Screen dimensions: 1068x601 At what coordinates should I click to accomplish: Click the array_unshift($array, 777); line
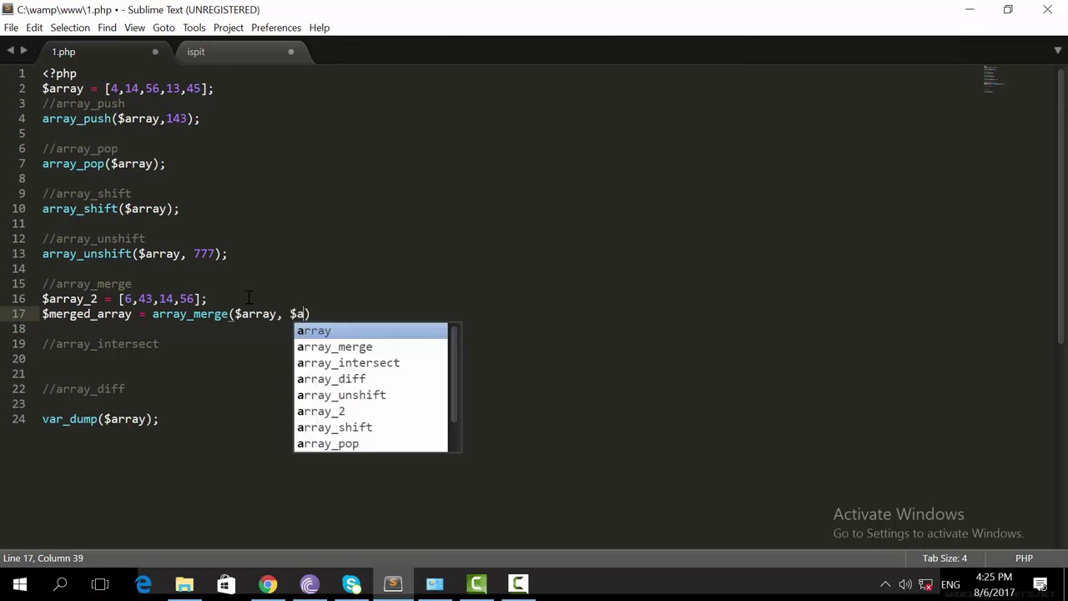point(134,254)
